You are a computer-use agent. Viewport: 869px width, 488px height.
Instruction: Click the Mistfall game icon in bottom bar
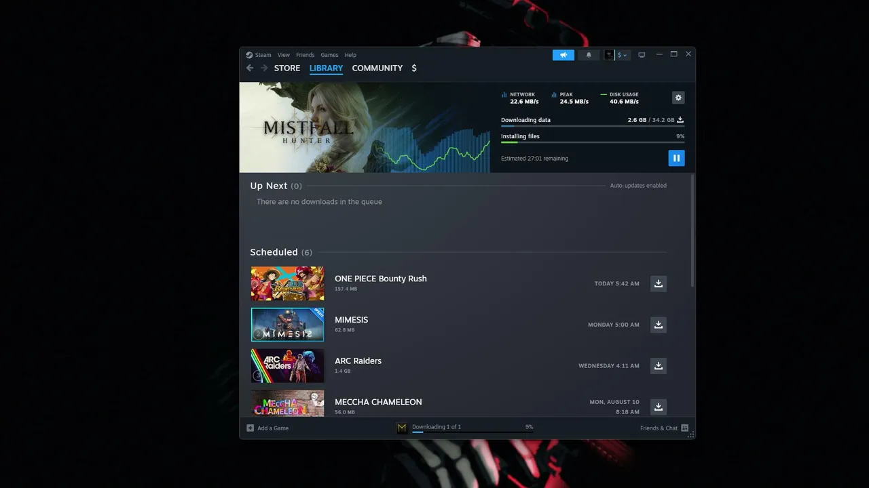coord(402,428)
